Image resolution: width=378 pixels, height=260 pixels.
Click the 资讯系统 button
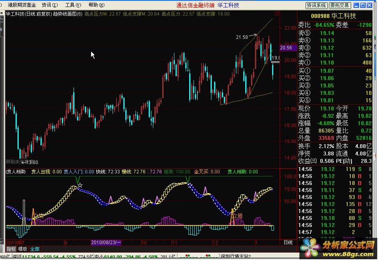click(316, 5)
